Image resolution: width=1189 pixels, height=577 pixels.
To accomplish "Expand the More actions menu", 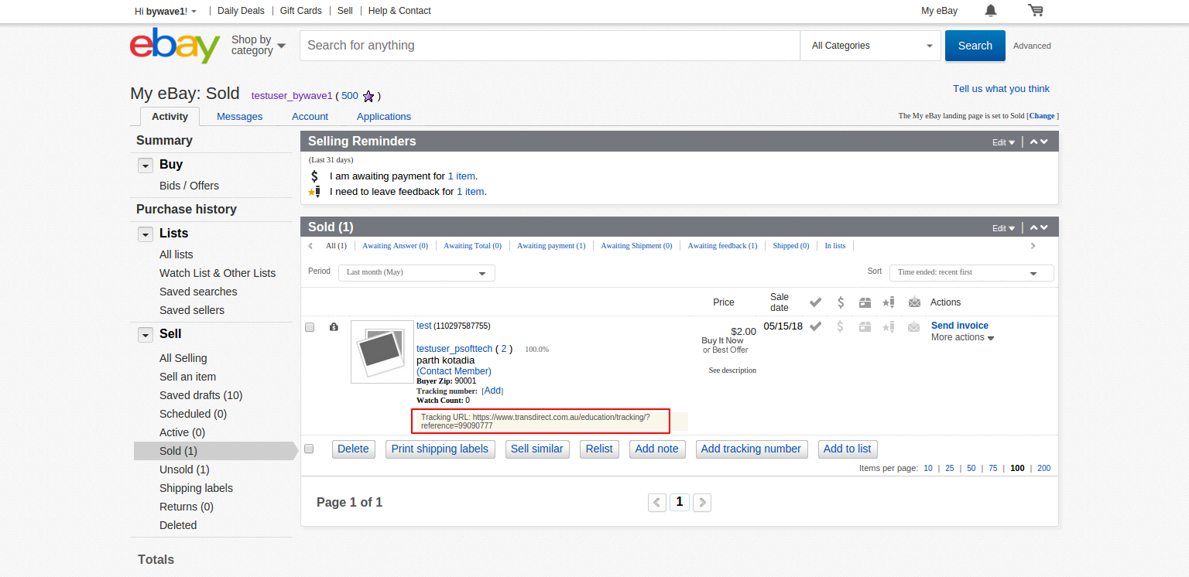I will pos(962,337).
